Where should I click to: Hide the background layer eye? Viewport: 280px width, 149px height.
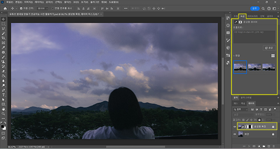pos(235,134)
